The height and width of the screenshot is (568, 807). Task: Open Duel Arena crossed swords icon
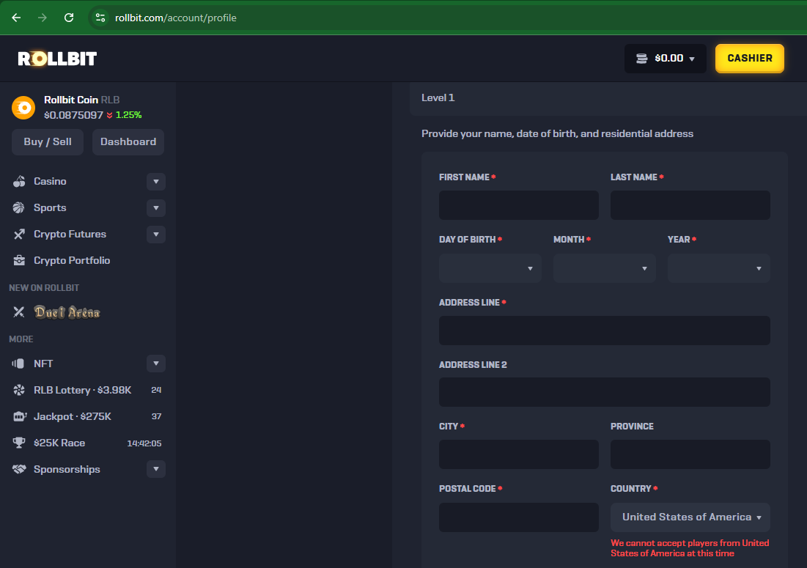(19, 312)
